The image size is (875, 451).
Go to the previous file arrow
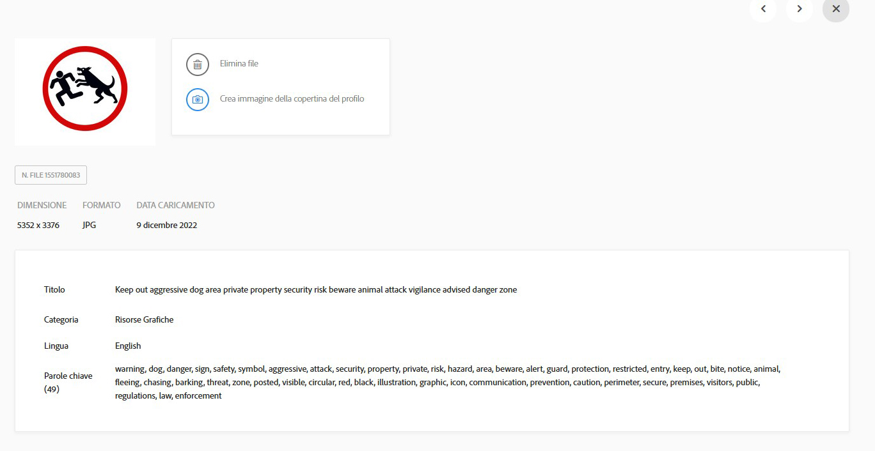763,9
